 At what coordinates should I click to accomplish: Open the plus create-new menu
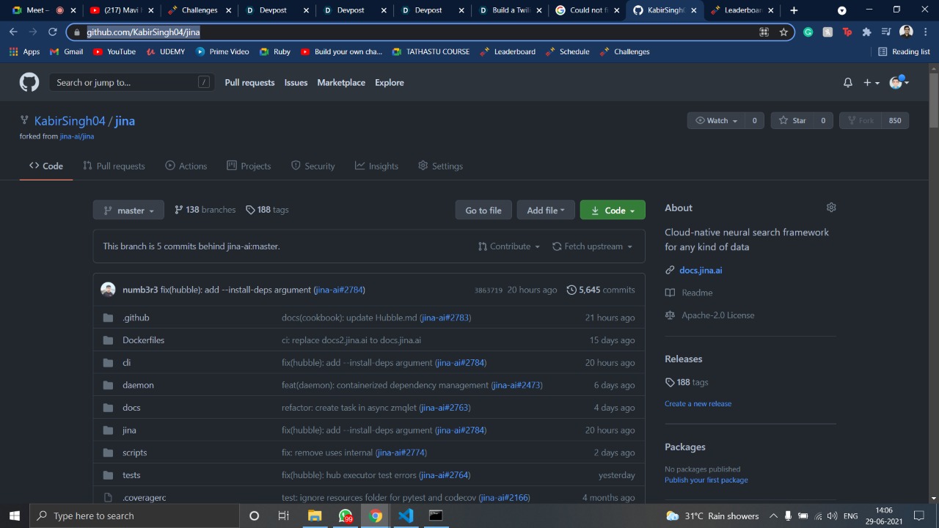pos(871,83)
